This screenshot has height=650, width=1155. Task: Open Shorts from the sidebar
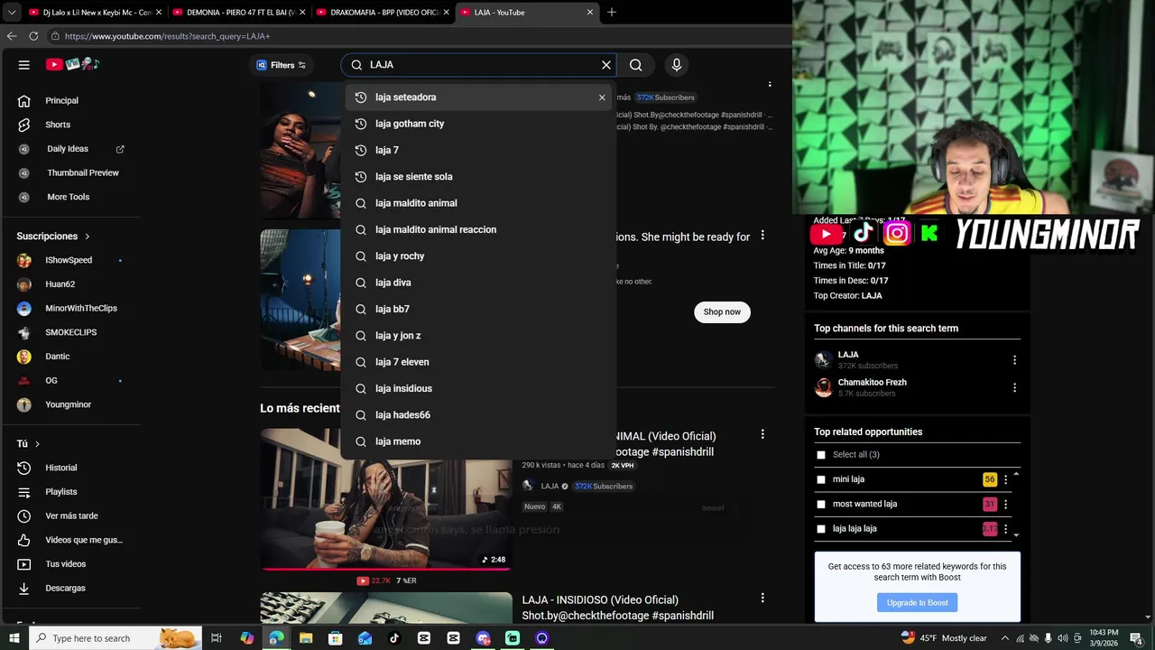[58, 125]
